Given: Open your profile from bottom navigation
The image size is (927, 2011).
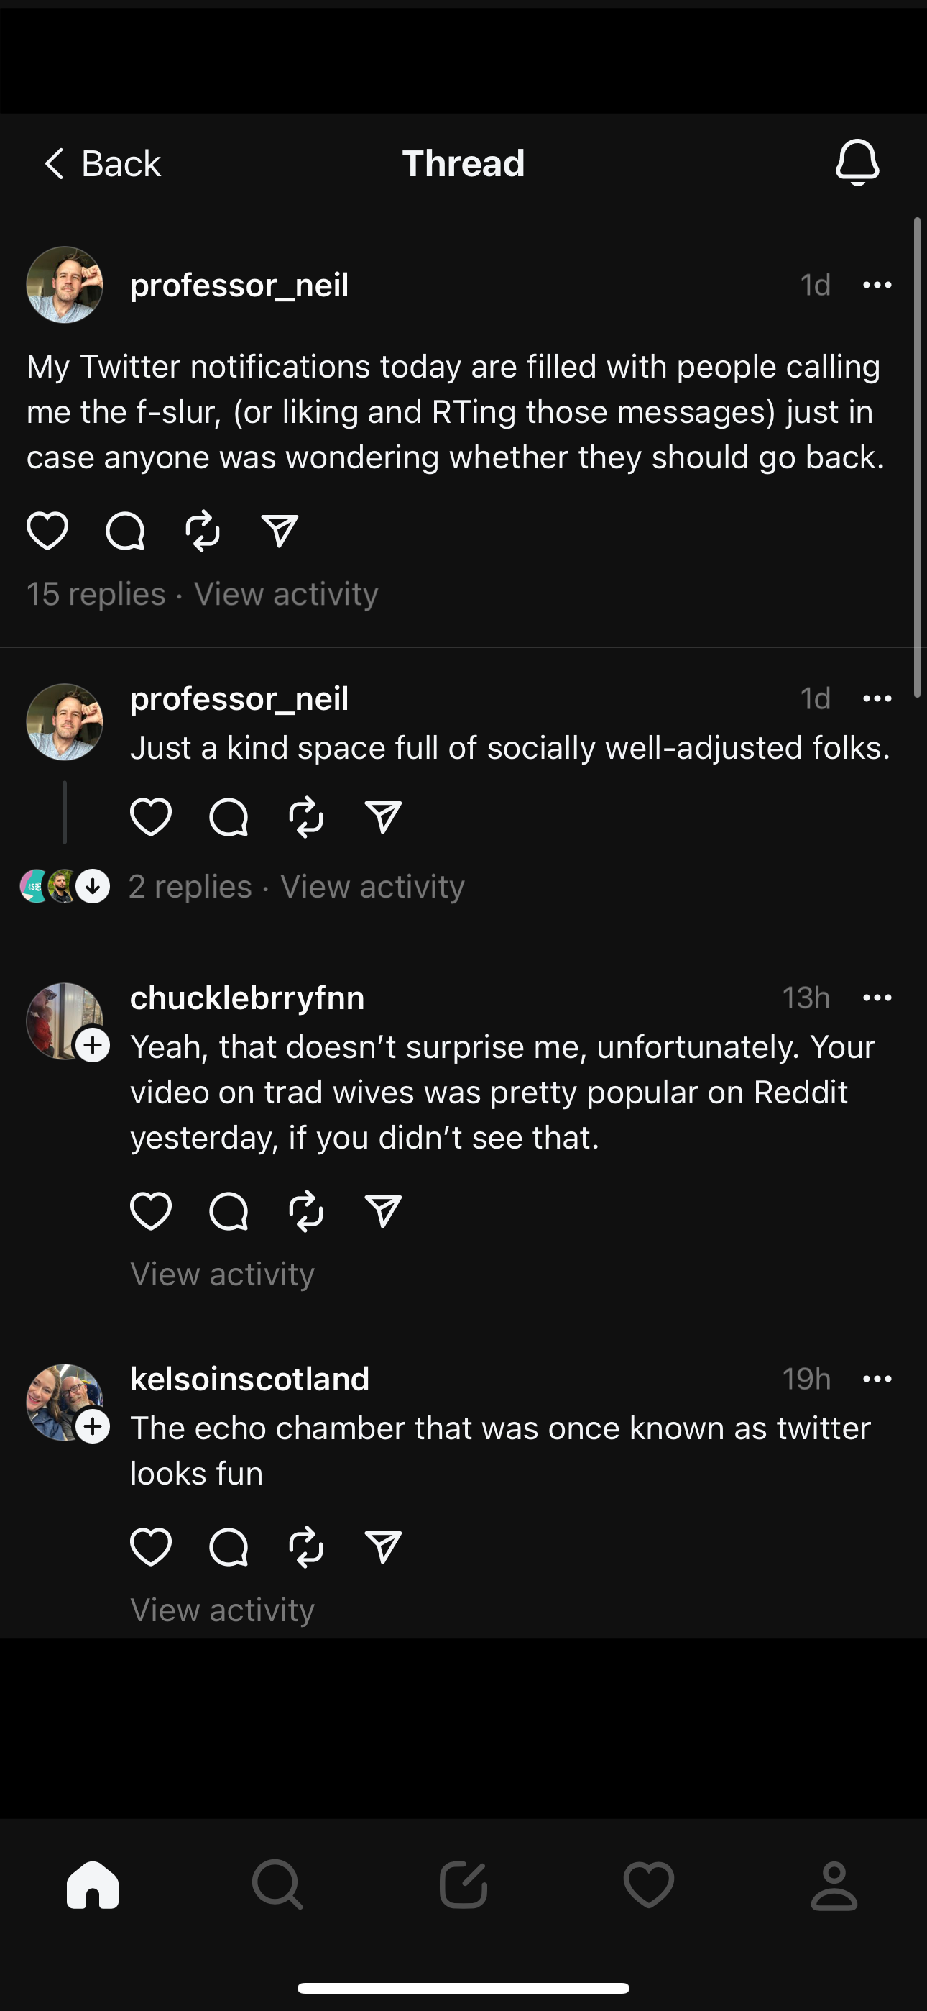Looking at the screenshot, I should click(834, 1884).
